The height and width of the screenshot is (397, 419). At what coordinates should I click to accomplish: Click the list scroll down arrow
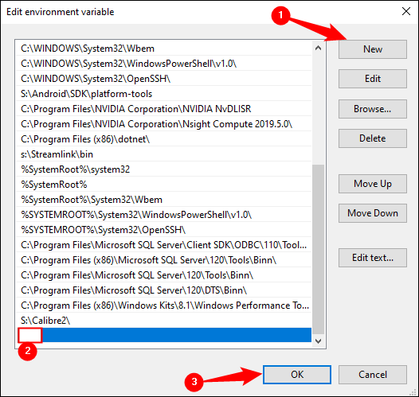click(318, 341)
